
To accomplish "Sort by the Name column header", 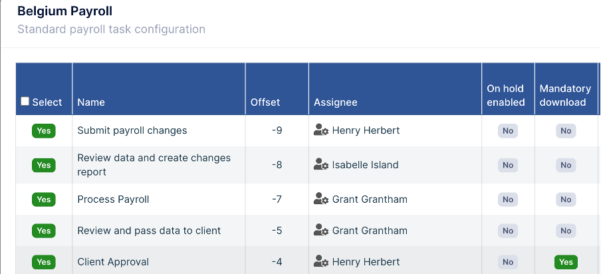I will click(91, 102).
